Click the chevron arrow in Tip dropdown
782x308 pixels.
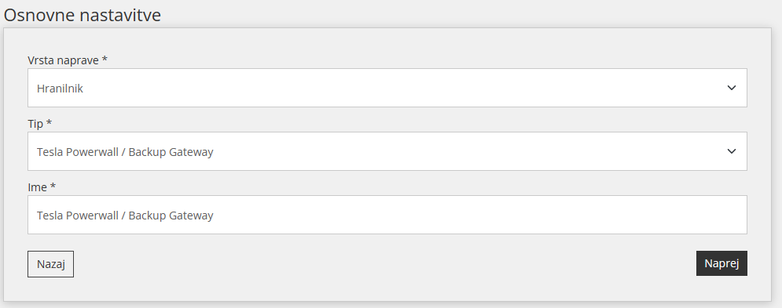[x=731, y=151]
